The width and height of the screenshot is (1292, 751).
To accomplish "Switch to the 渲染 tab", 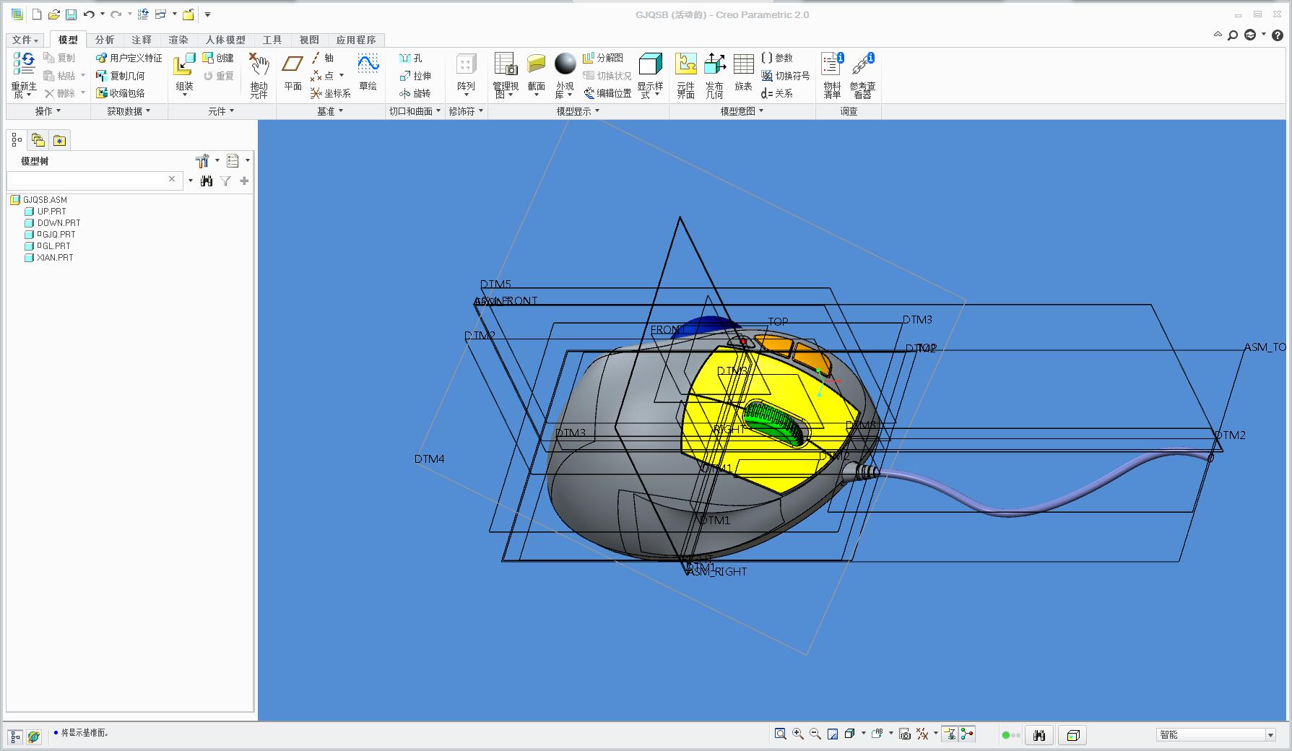I will [x=178, y=40].
